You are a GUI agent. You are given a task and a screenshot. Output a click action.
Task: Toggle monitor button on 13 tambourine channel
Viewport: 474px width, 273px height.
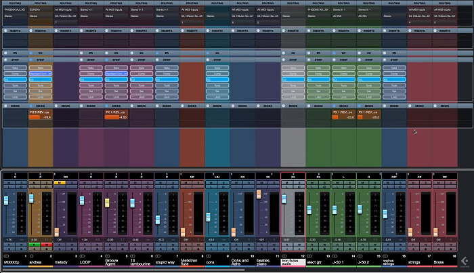click(x=135, y=249)
